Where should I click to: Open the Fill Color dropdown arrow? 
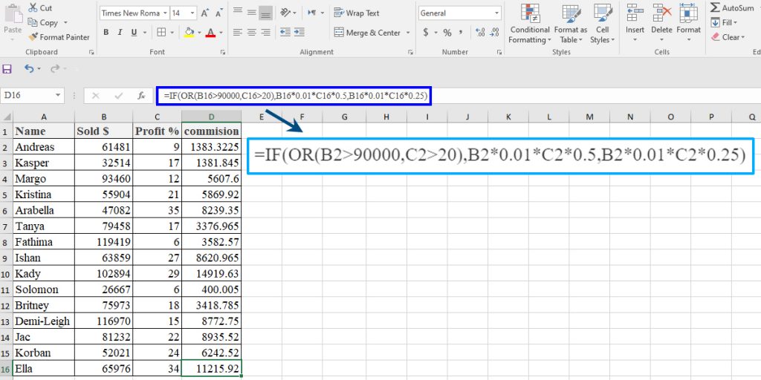pos(199,33)
